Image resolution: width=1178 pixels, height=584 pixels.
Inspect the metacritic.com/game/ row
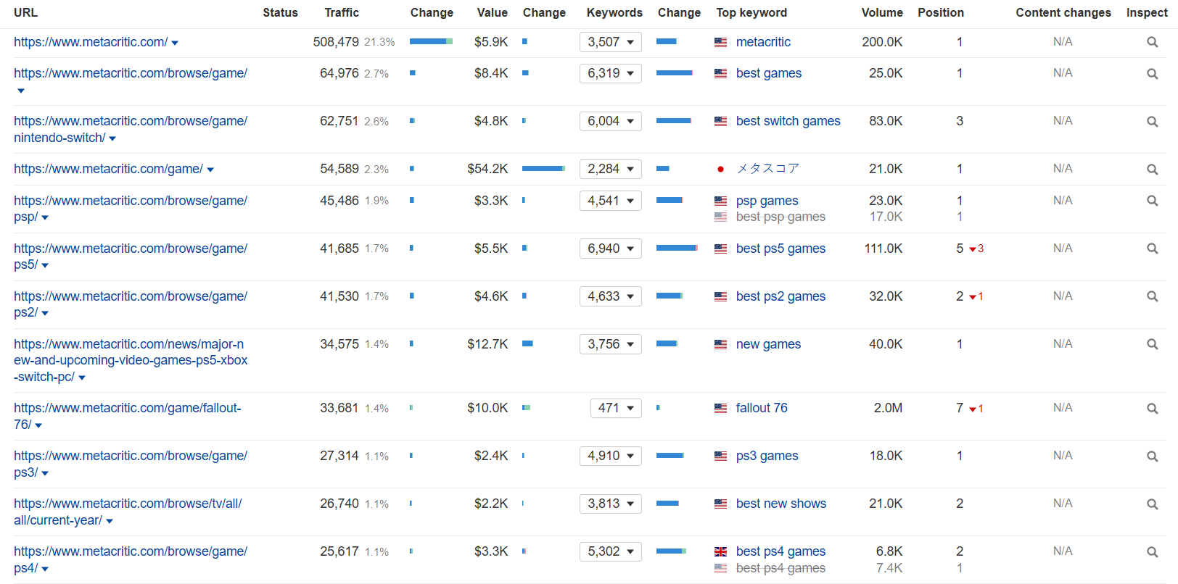tap(1152, 169)
